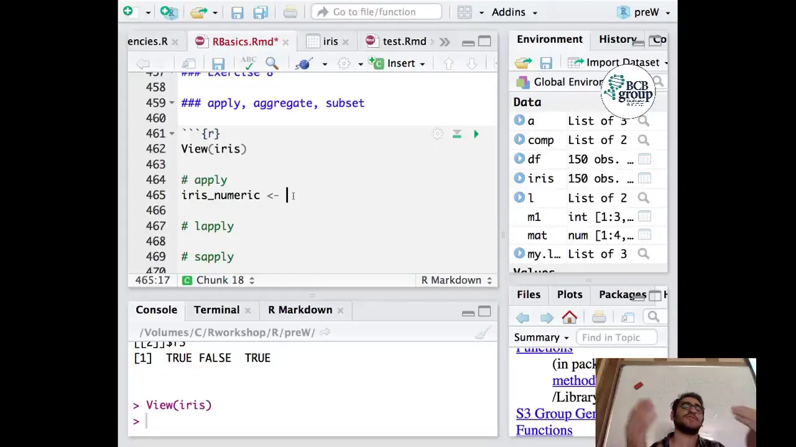796x447 pixels.
Task: Open the editor gear settings dropdown
Action: pyautogui.click(x=349, y=63)
